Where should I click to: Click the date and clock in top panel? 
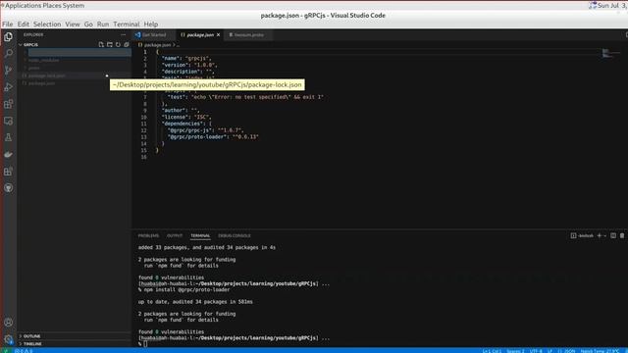click(612, 5)
